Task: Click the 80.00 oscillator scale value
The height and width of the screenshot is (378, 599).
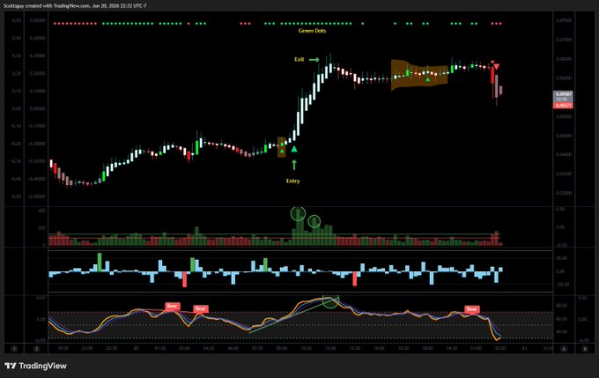Action: click(562, 306)
